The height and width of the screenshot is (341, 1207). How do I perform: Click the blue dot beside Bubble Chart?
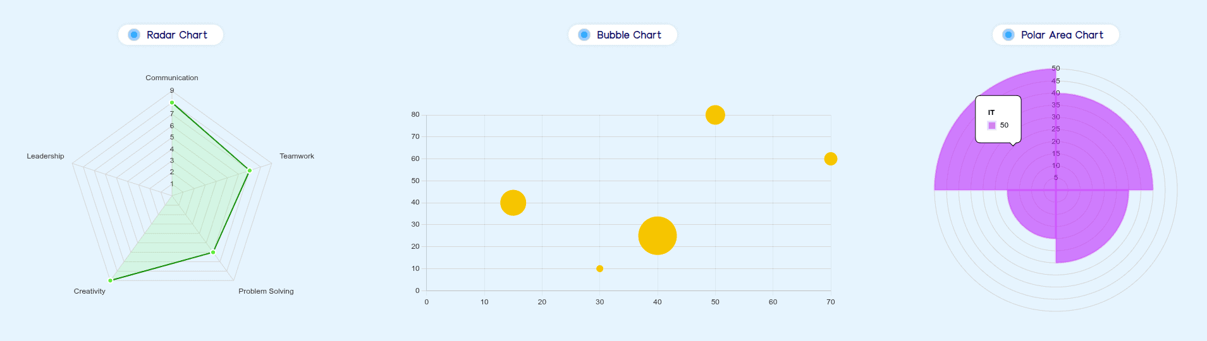tap(584, 35)
